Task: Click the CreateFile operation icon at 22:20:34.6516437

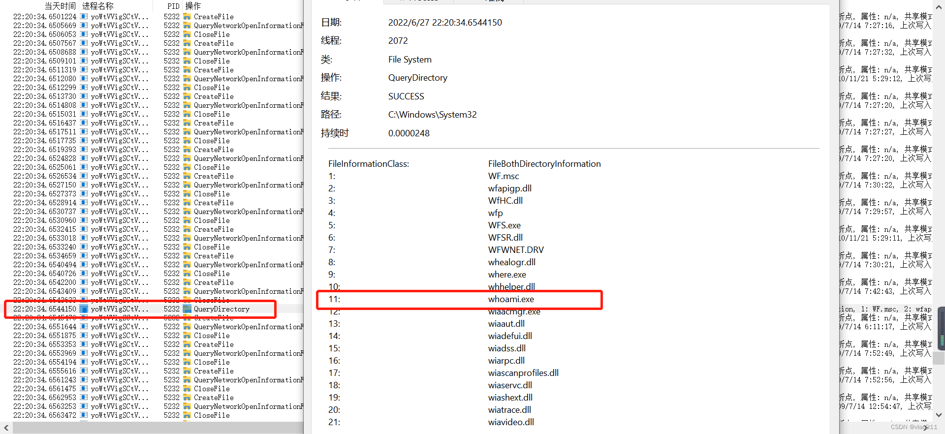Action: pos(187,123)
